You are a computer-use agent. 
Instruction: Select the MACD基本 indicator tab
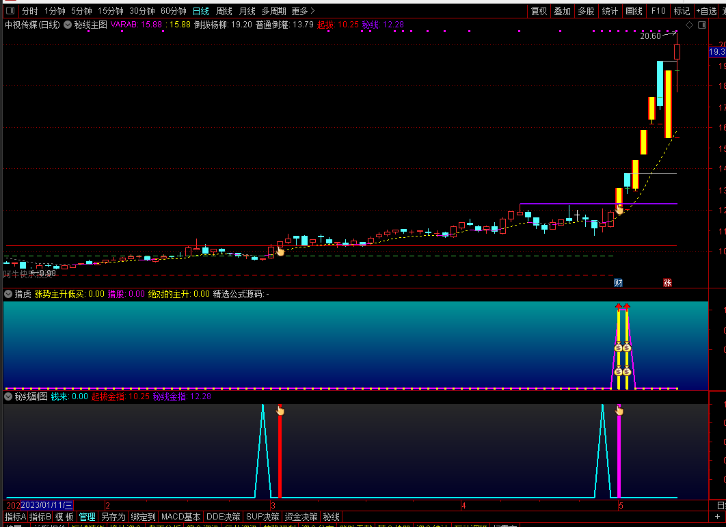(181, 516)
